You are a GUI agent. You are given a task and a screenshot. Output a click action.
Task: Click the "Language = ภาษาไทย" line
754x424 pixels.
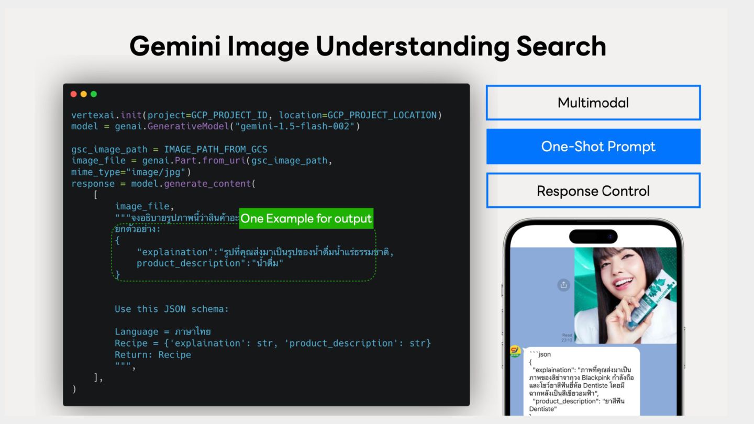(163, 332)
